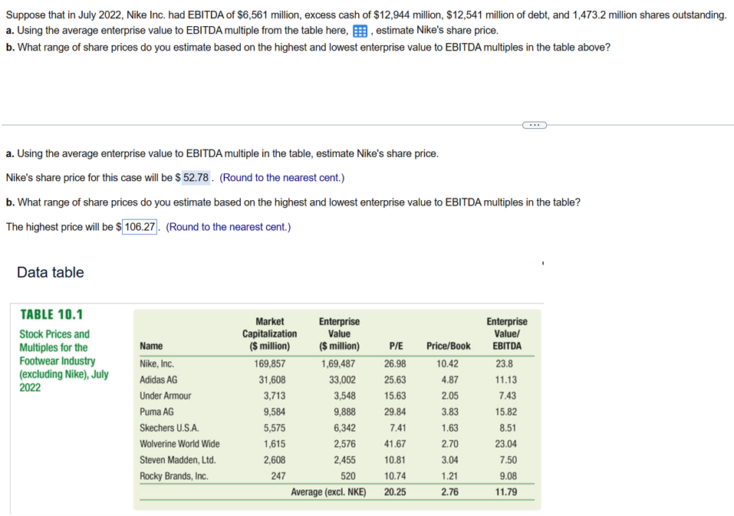734x516 pixels.
Task: Select the 'Name' column header
Action: point(151,346)
